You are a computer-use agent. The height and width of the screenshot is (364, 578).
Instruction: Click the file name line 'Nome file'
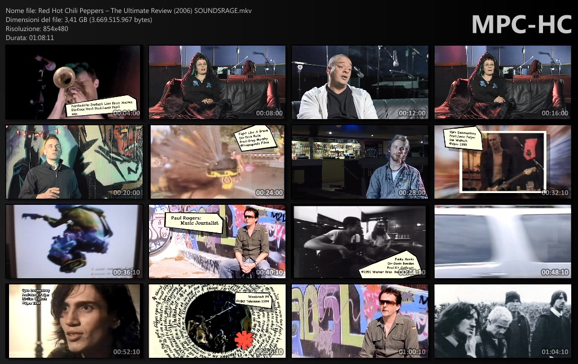tap(129, 11)
